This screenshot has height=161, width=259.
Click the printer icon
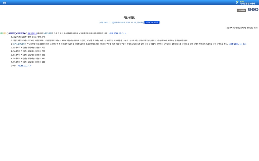(x=257, y=10)
